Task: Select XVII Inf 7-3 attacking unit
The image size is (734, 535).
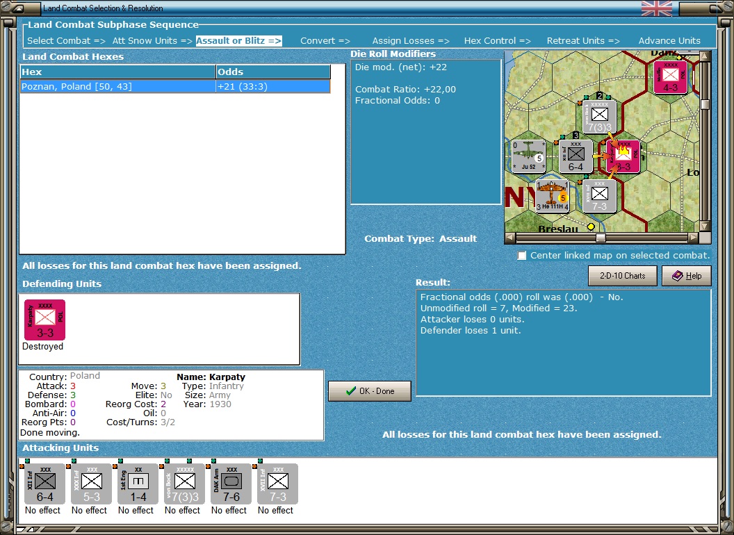Action: (277, 484)
